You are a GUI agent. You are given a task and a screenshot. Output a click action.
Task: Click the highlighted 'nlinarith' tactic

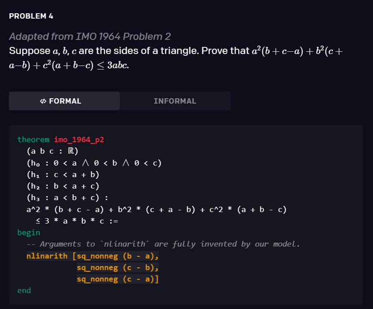[47, 255]
